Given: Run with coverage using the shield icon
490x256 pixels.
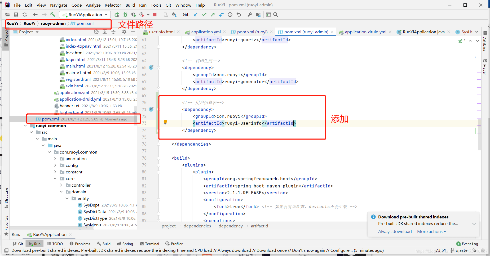Looking at the screenshot, I should pos(134,15).
